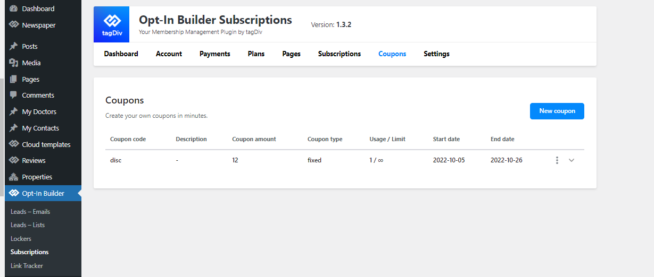
Task: Click the coupon code 'disc'
Action: [116, 160]
